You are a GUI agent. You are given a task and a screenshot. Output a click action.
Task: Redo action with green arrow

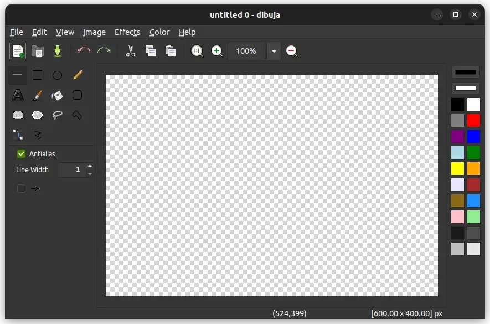point(104,50)
